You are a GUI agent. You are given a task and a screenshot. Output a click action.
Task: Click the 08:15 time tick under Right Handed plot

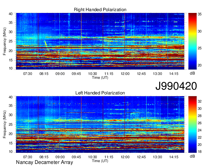tap(44, 74)
